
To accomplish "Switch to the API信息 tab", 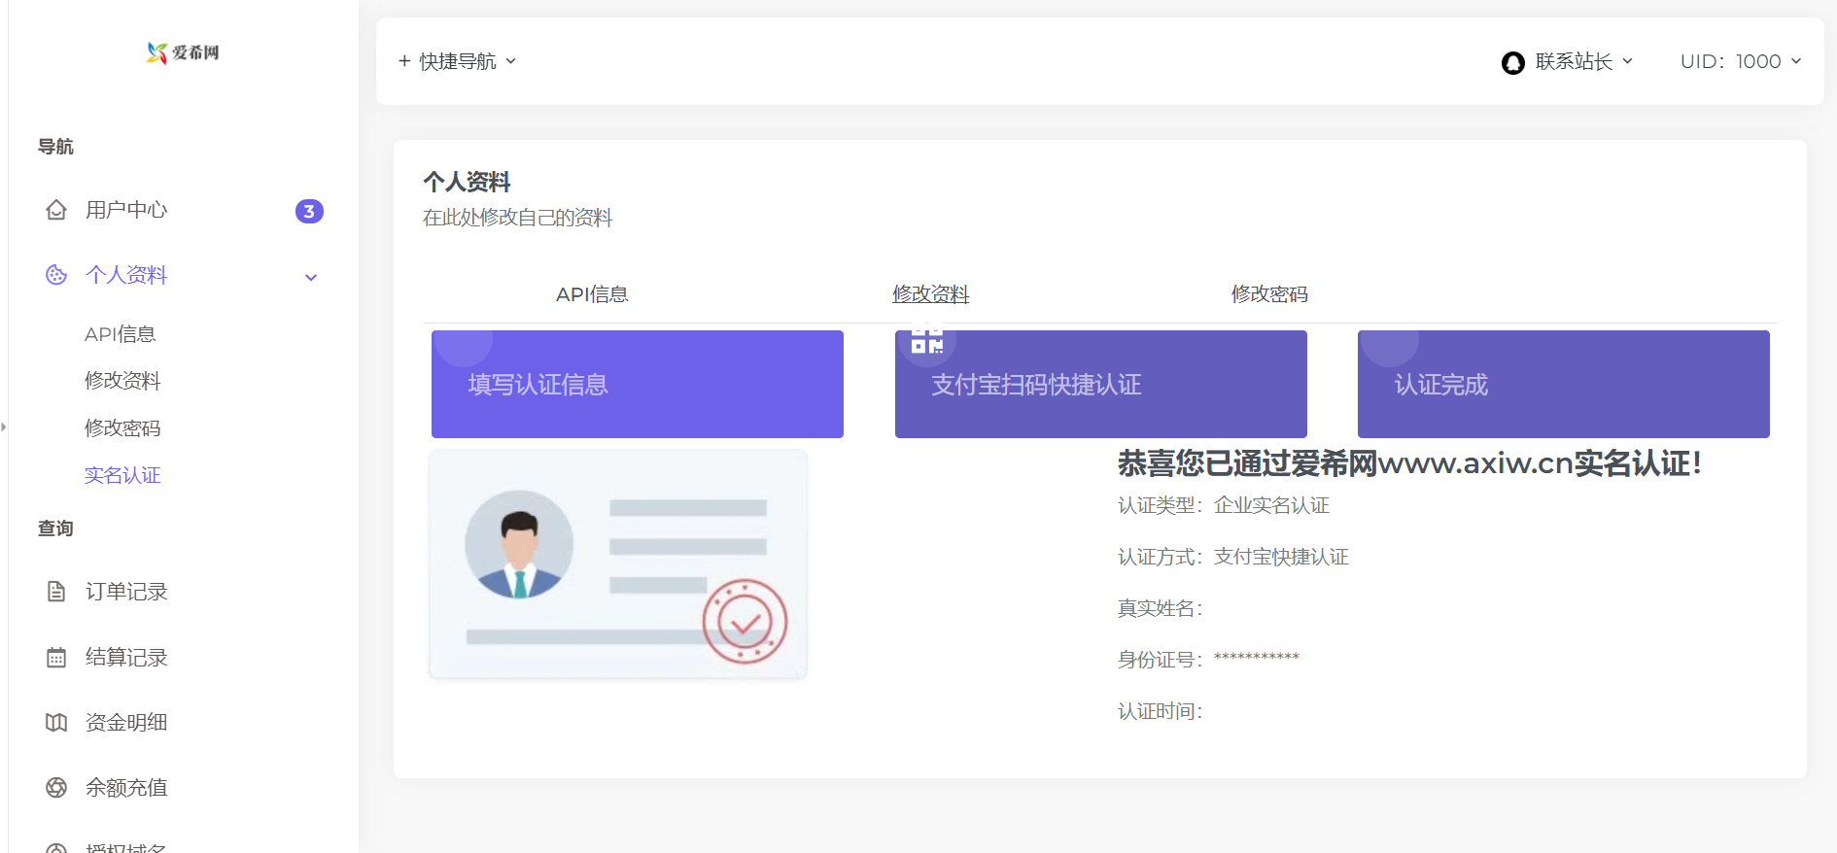I will tap(592, 294).
